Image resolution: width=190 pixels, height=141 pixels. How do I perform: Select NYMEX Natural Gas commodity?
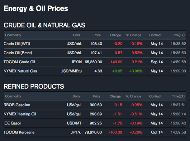click(20, 71)
